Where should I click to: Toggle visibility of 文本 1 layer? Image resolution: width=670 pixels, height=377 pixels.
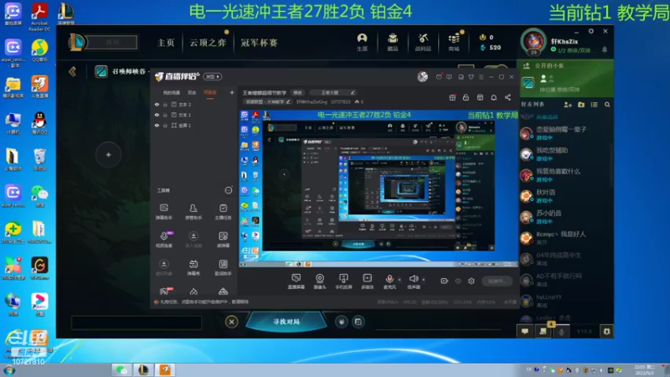tap(157, 115)
